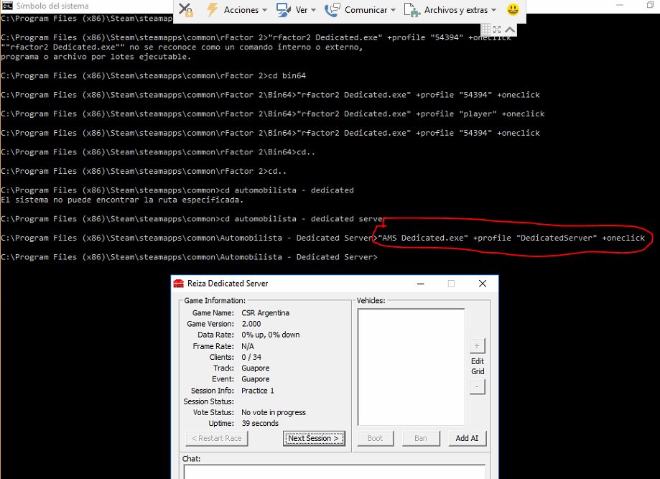
Task: Open the Ver menu
Action: click(296, 9)
